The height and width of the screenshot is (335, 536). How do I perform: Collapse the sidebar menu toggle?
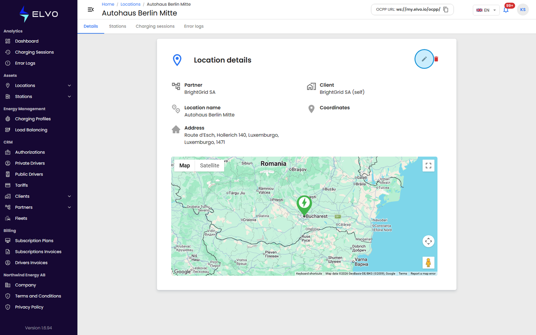[90, 9]
